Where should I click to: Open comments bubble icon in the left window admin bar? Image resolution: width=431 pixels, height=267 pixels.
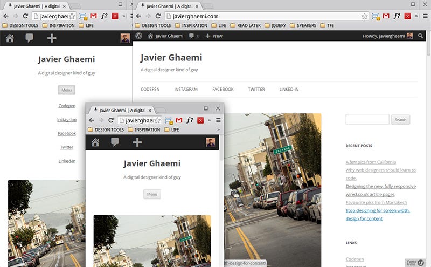[x=30, y=38]
